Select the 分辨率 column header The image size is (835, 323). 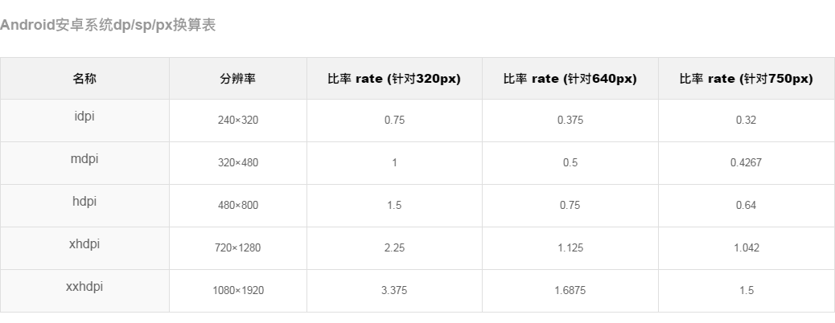point(238,78)
